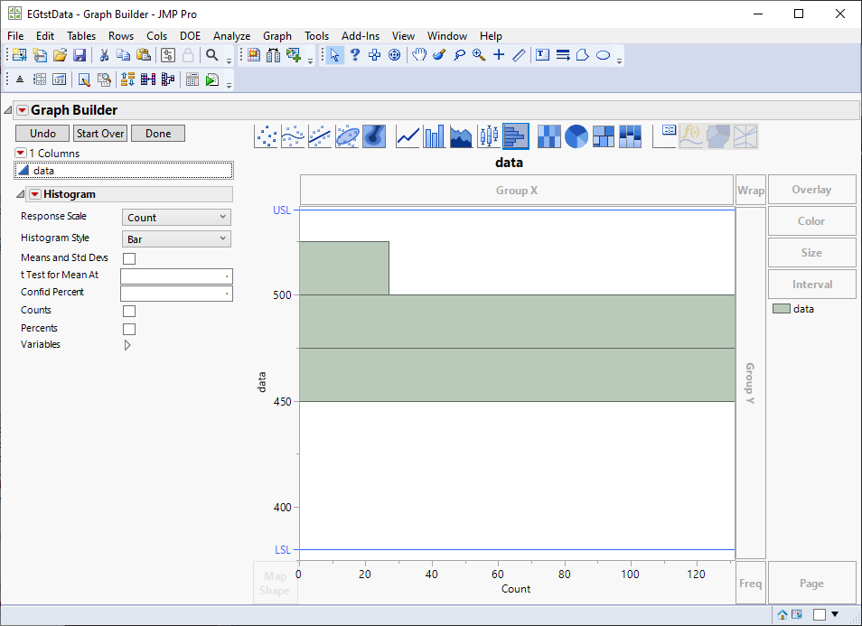Open the Response Scale dropdown

point(176,218)
